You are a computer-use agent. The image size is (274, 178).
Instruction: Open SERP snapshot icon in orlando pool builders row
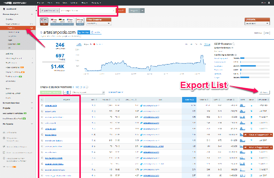251,141
